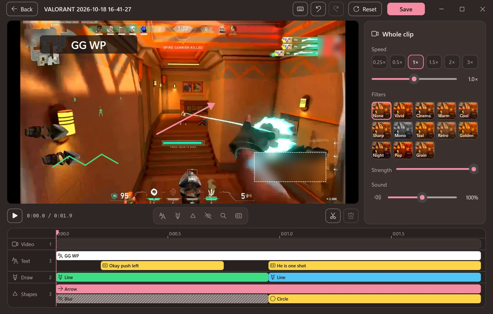493x314 pixels.
Task: Adjust the filter Strength slider handle
Action: point(474,169)
